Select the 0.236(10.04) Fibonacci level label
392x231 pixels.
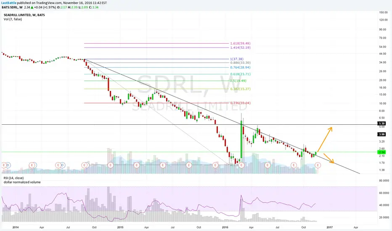(x=240, y=103)
